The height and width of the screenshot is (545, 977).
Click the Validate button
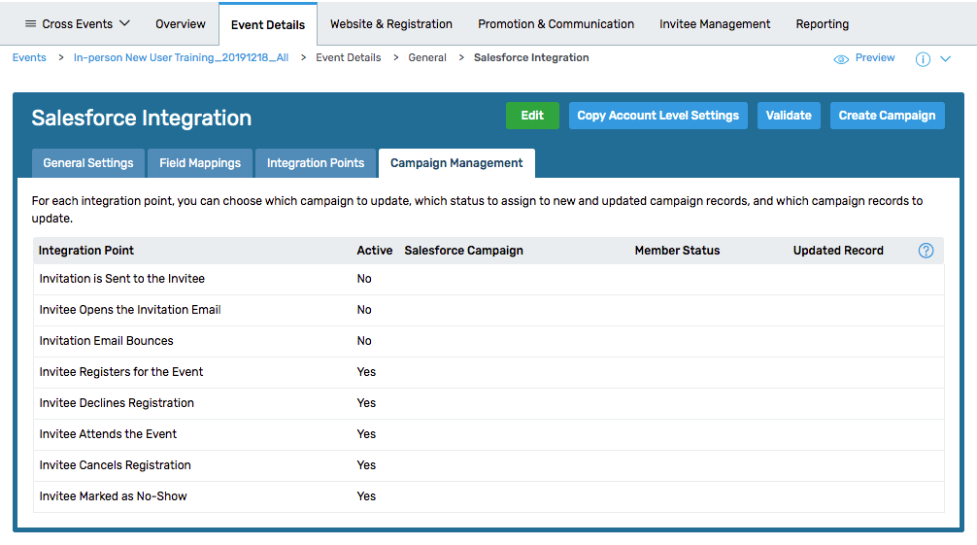789,116
